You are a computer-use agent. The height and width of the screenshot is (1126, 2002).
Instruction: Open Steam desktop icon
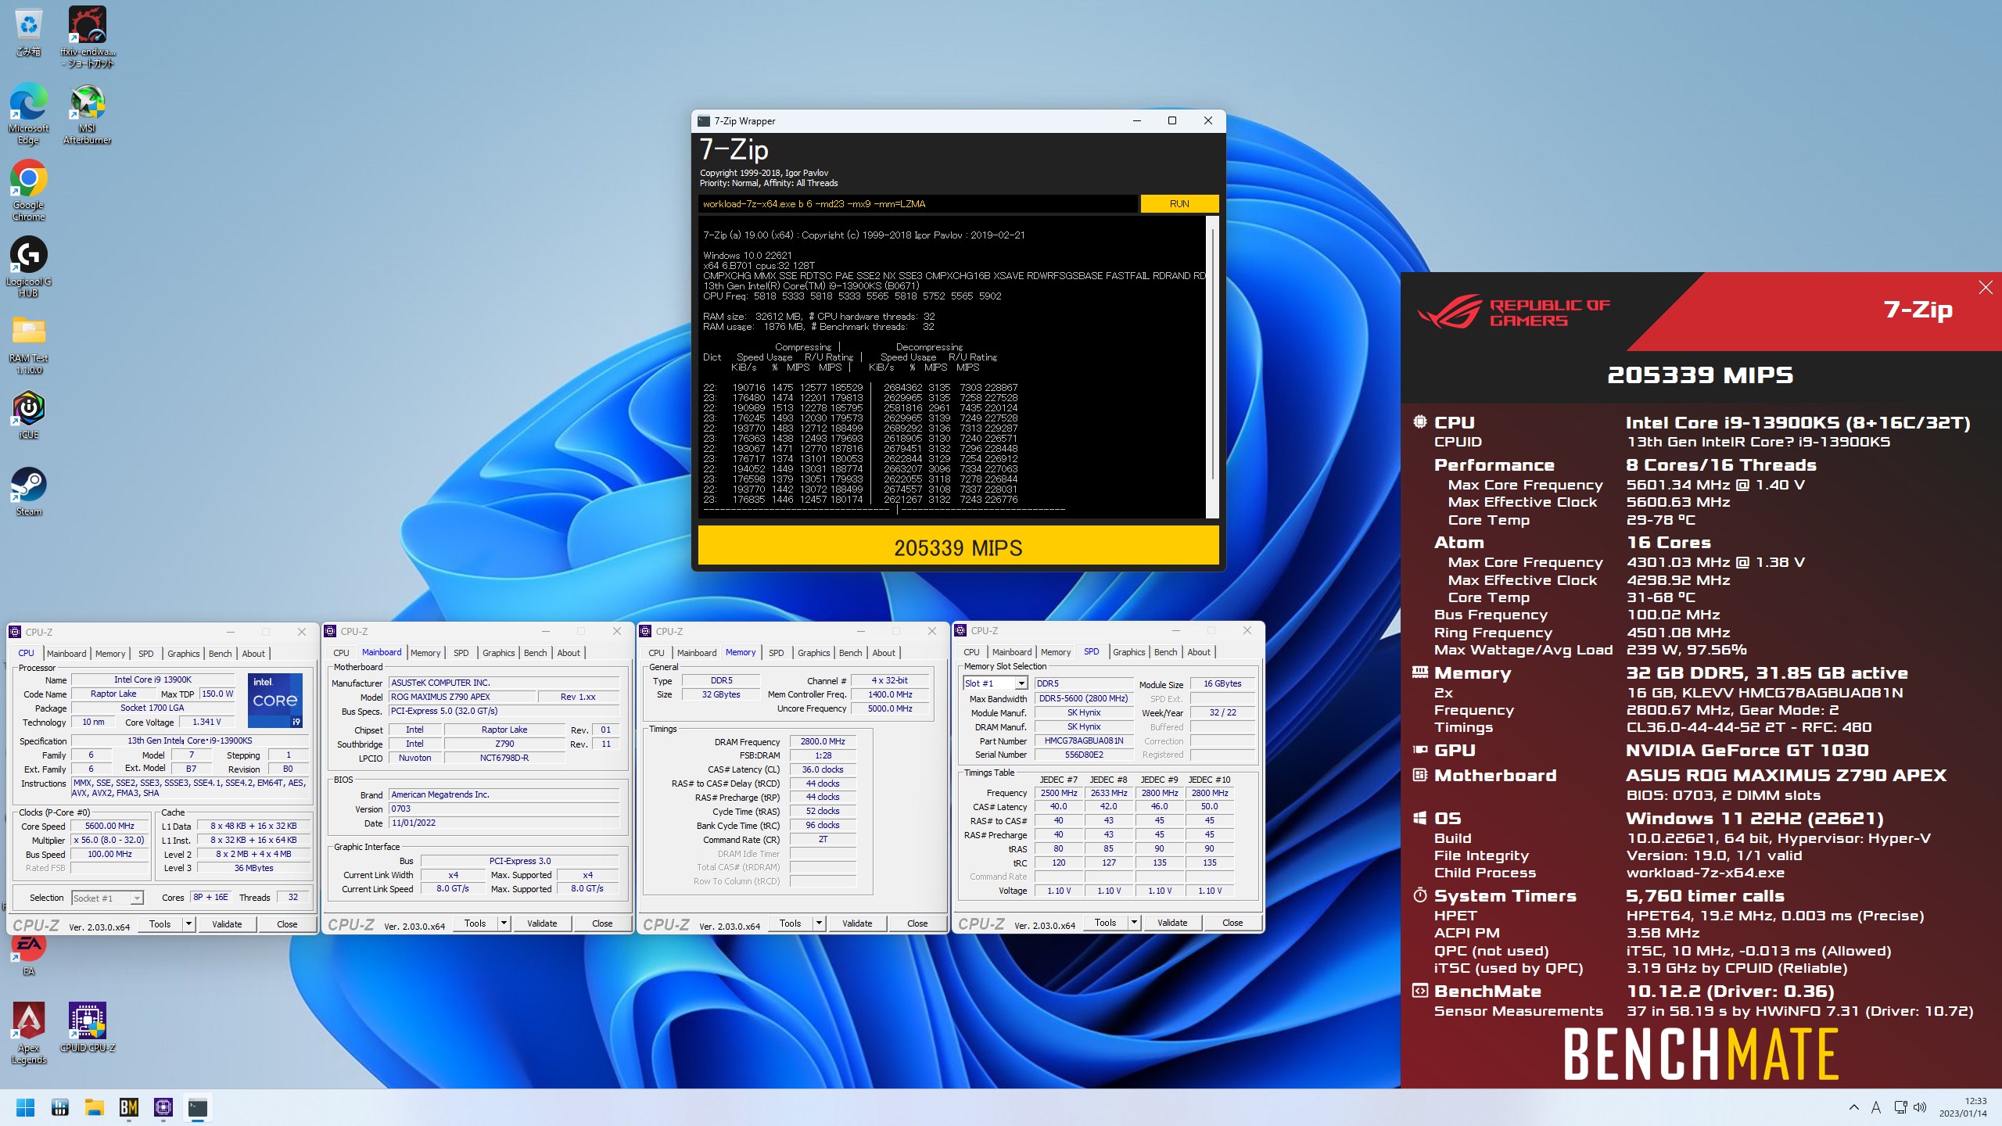click(x=29, y=491)
